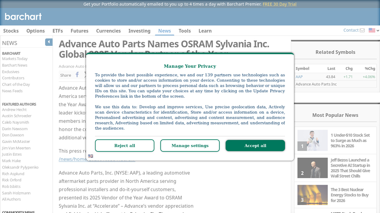Open Markets Today sidebar link
Viewport: 380px width, 213px height.
[x=15, y=59]
